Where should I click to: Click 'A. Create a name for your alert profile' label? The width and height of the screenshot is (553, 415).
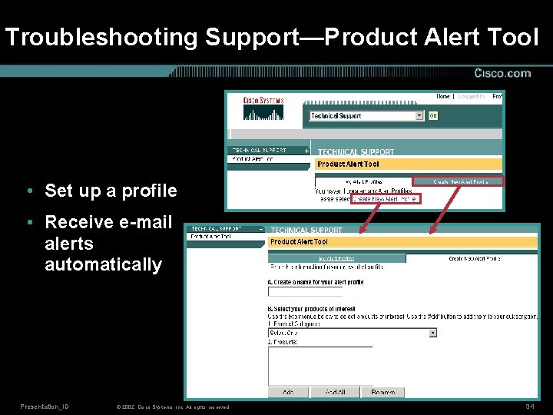pos(316,282)
